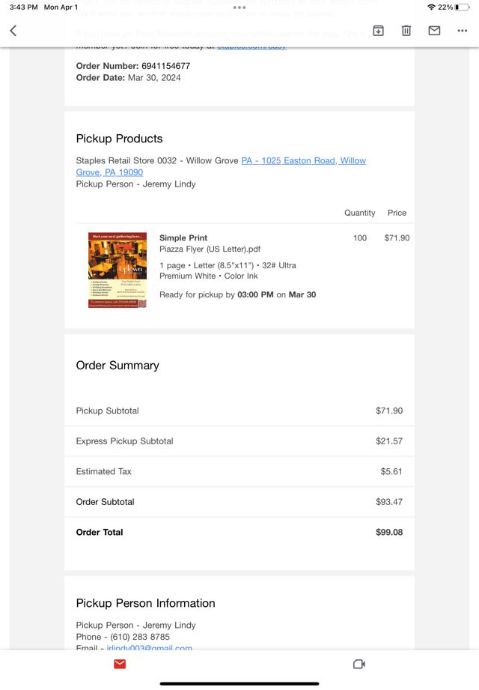This screenshot has height=690, width=479.
Task: Tap the multitasking three-dots at top center
Action: coord(239,7)
